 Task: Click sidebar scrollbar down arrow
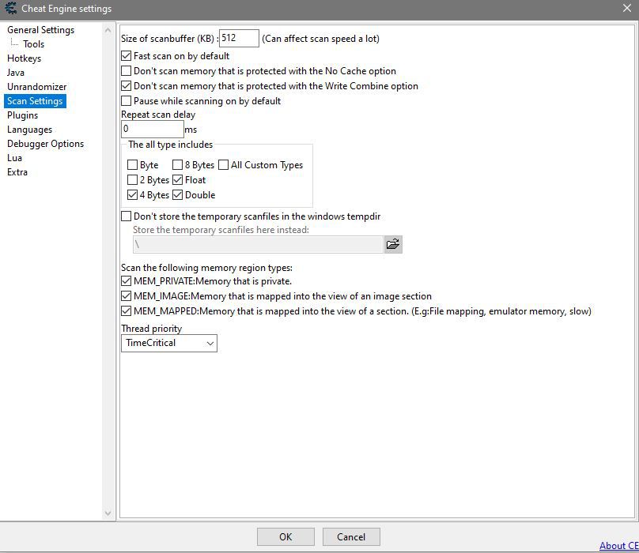[x=108, y=513]
